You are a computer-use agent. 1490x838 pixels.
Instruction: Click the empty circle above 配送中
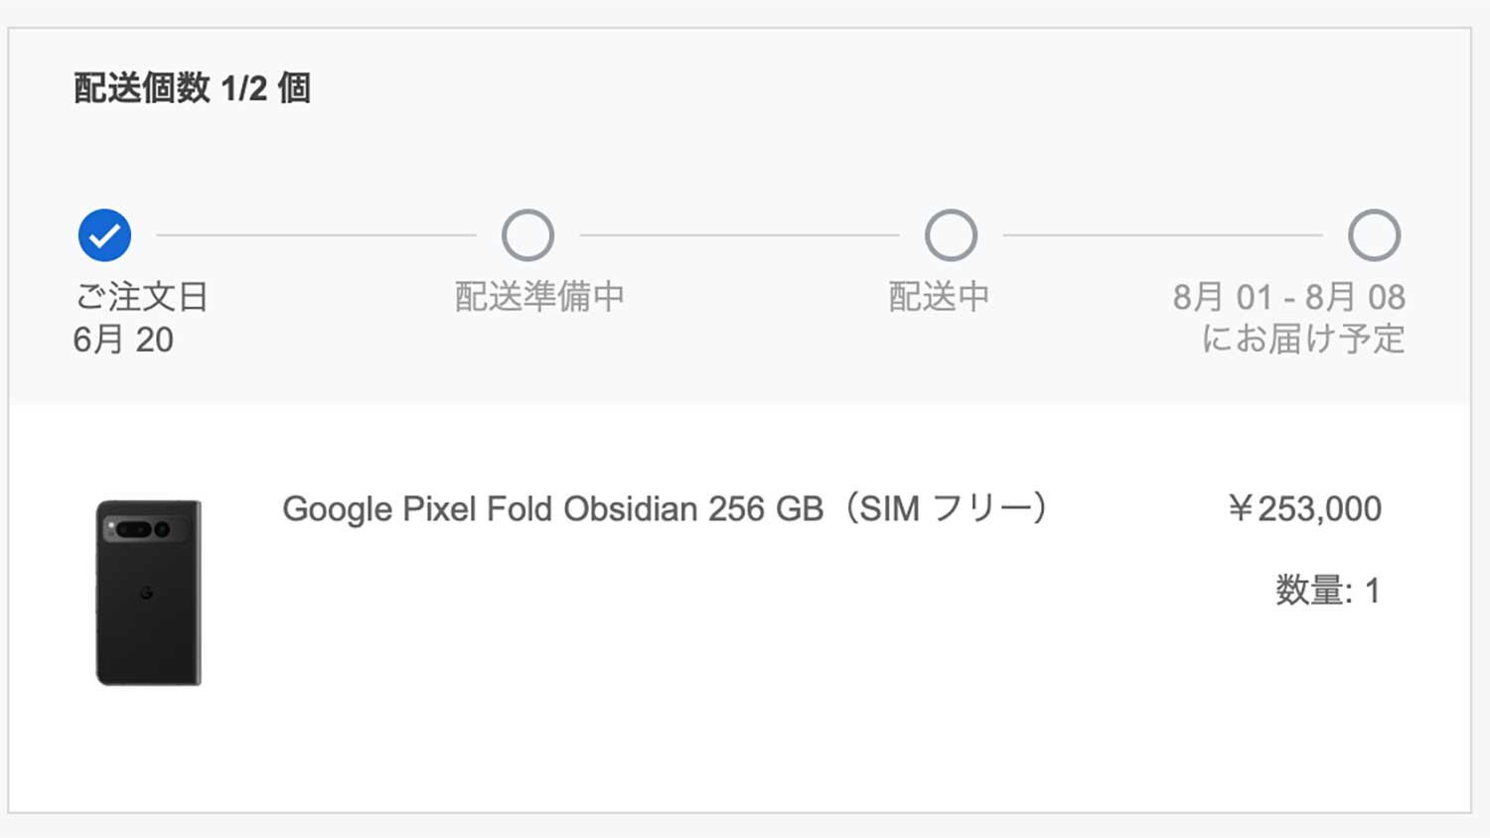[951, 235]
